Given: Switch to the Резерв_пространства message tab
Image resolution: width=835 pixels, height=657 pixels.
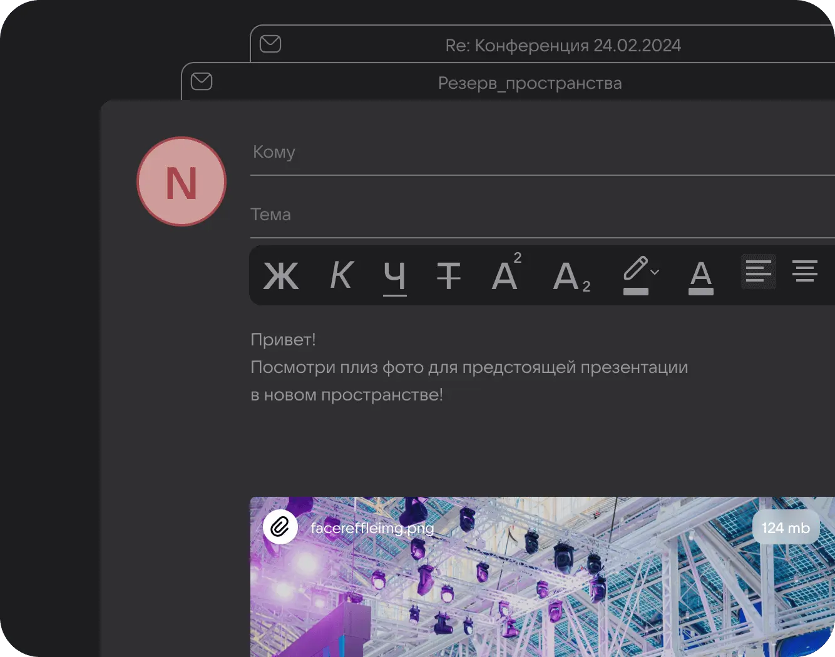Looking at the screenshot, I should click(x=530, y=83).
